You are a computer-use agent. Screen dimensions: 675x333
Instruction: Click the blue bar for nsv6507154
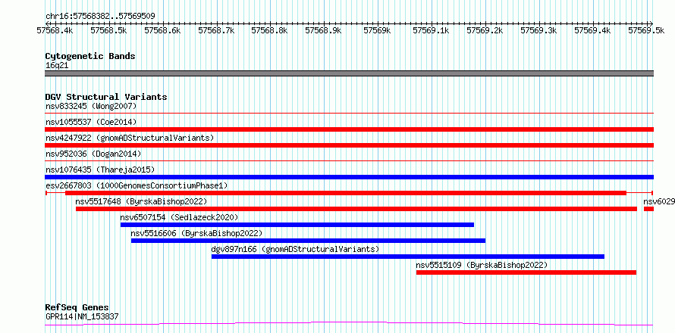[297, 225]
